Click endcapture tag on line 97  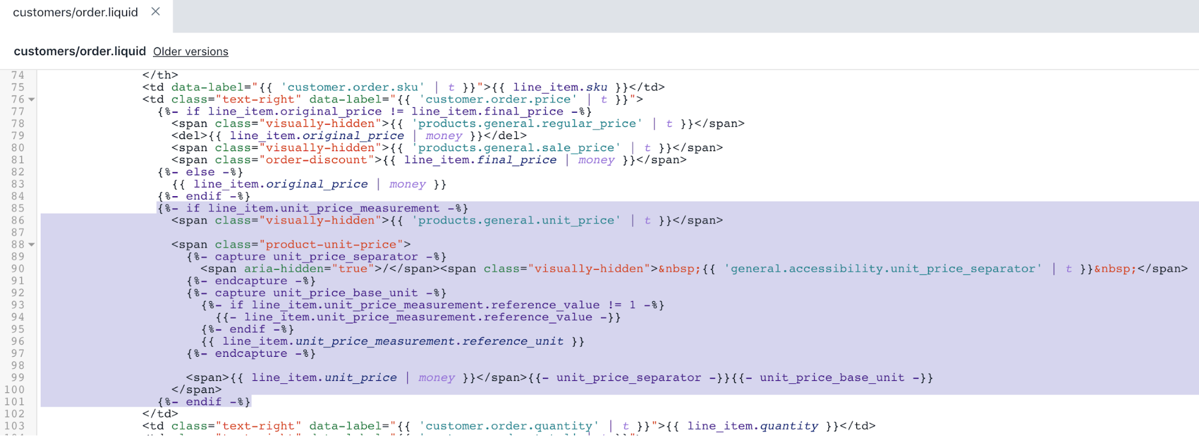pyautogui.click(x=251, y=353)
